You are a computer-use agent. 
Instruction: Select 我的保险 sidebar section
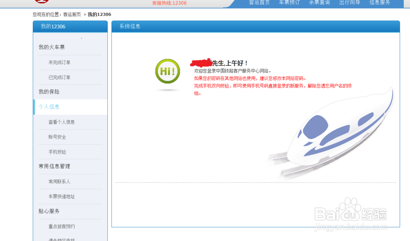(49, 92)
